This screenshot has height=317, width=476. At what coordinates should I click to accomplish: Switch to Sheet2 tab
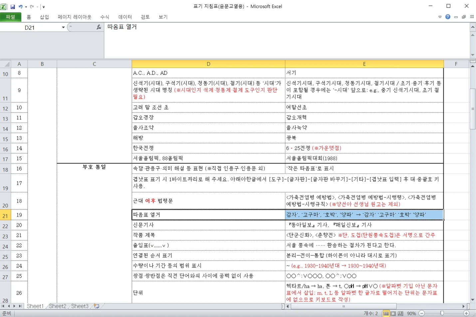coord(57,306)
